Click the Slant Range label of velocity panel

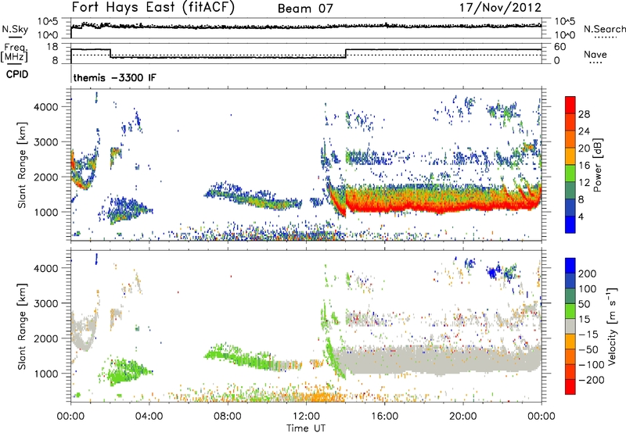click(x=22, y=326)
